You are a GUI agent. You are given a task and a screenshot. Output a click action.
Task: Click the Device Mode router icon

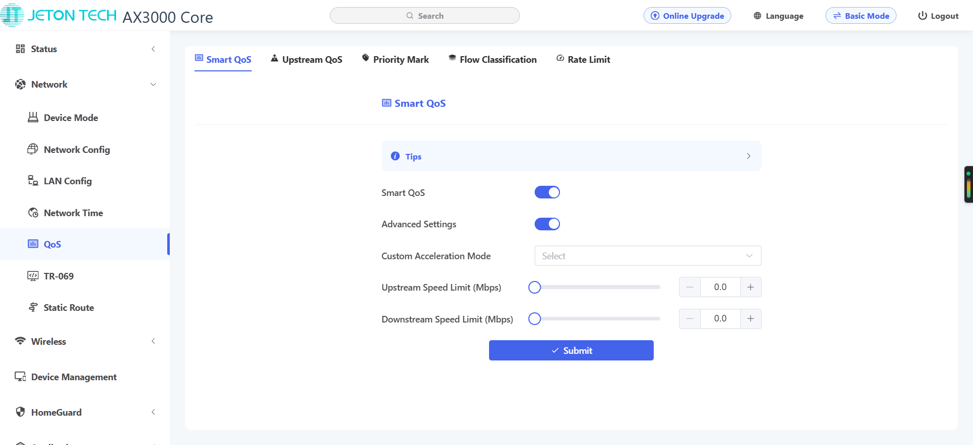(33, 117)
